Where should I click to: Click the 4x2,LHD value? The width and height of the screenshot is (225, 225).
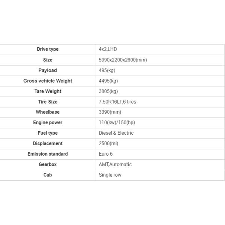(x=108, y=49)
